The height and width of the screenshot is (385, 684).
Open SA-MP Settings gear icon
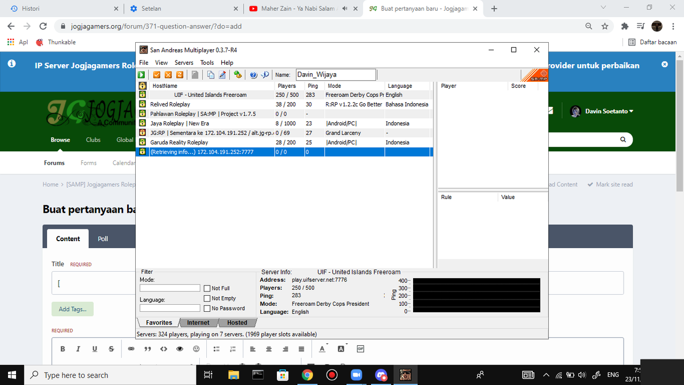tap(238, 75)
